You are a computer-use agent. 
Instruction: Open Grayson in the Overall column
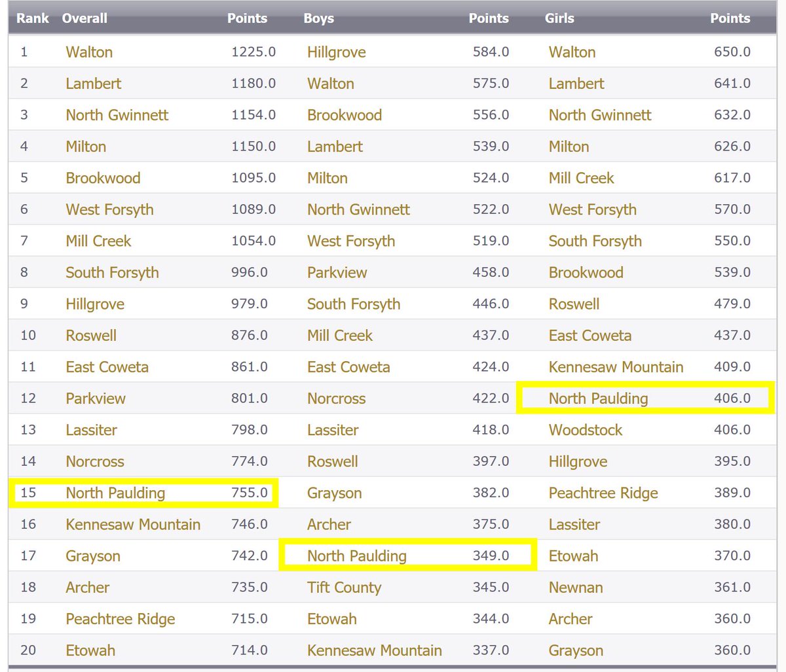[93, 556]
